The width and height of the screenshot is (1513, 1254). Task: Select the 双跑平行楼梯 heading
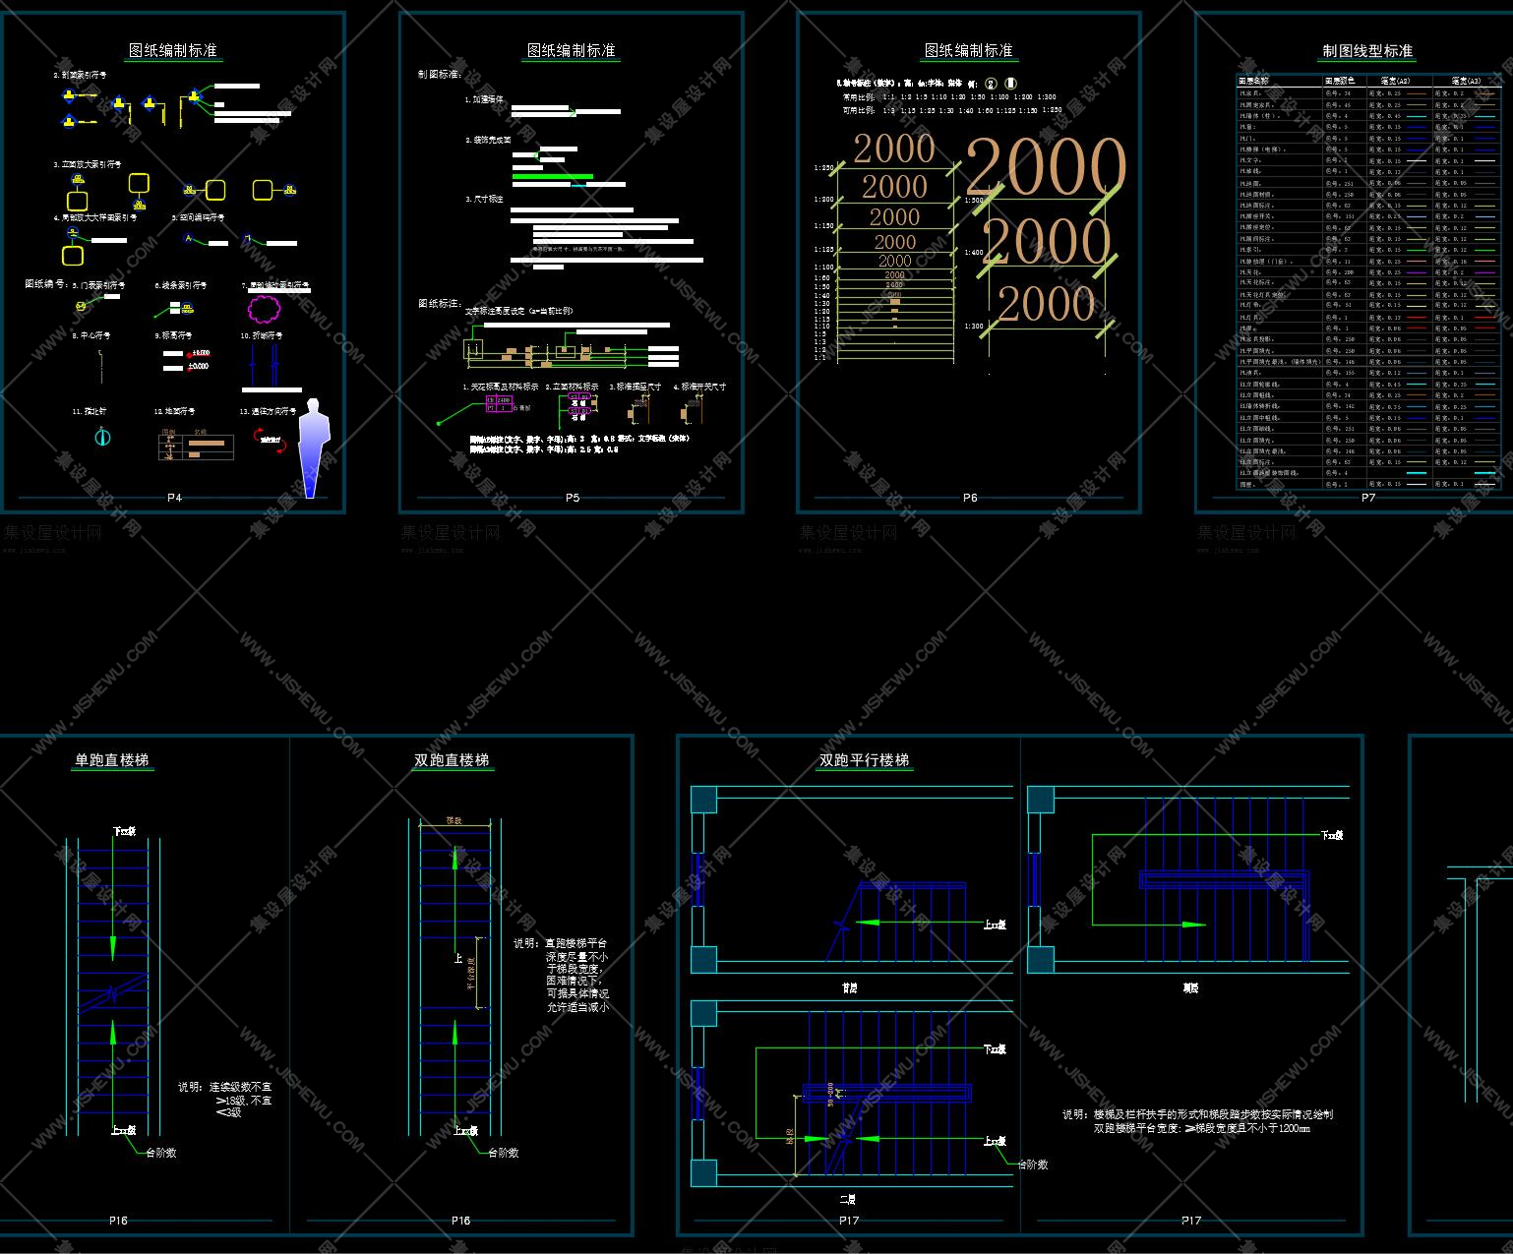[865, 760]
